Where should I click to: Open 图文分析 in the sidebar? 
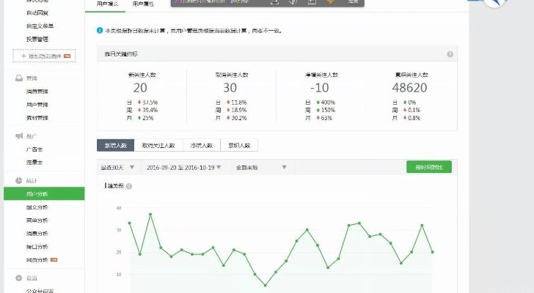[37, 207]
